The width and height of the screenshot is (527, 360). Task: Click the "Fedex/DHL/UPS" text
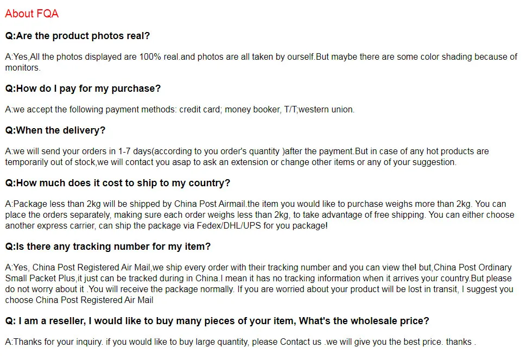coord(229,225)
